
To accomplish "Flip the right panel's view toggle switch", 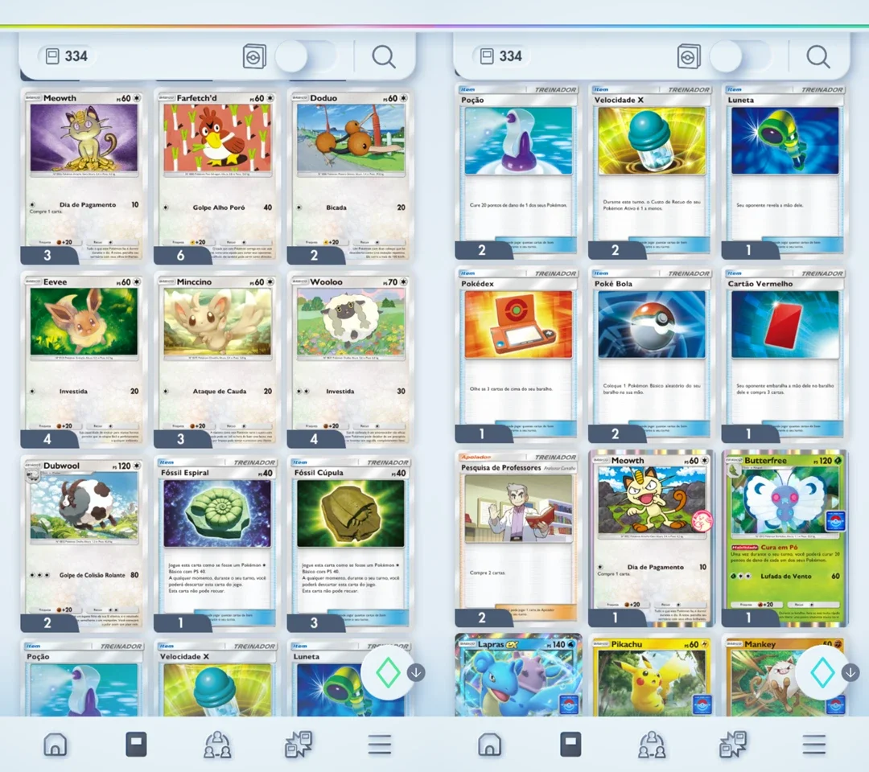I will tap(740, 56).
